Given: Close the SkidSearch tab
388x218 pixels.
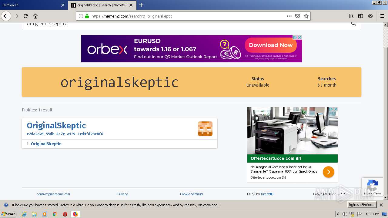Looking at the screenshot, I should tap(63, 5).
